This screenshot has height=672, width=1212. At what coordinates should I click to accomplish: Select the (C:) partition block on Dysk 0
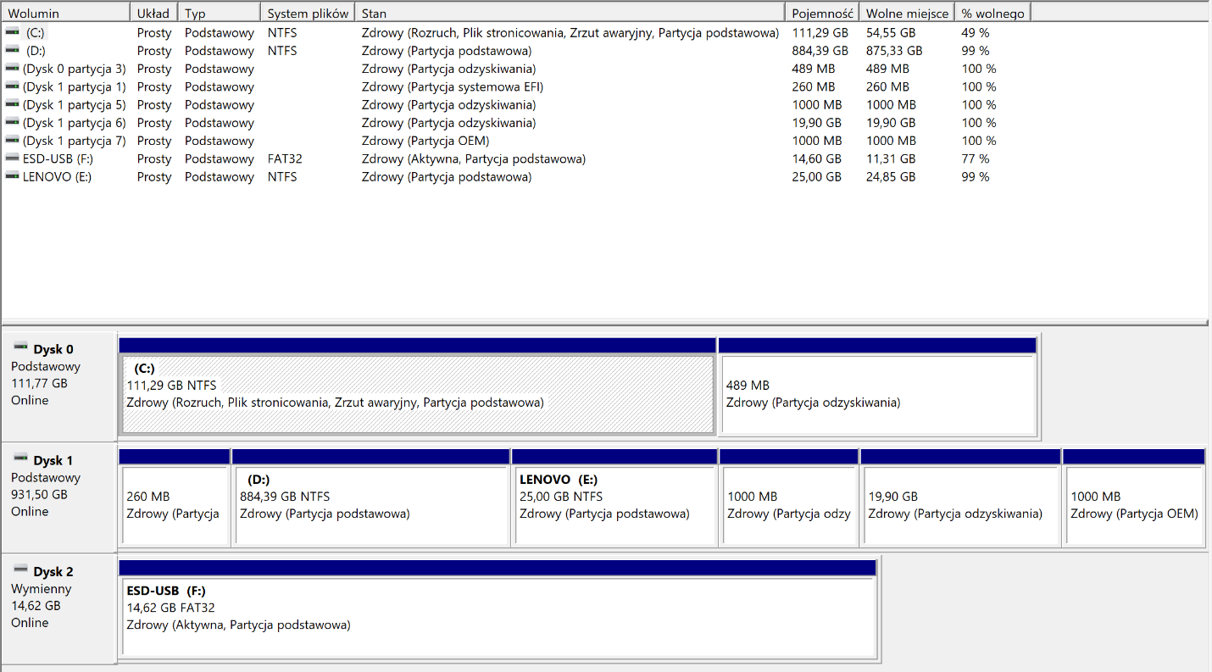click(417, 394)
